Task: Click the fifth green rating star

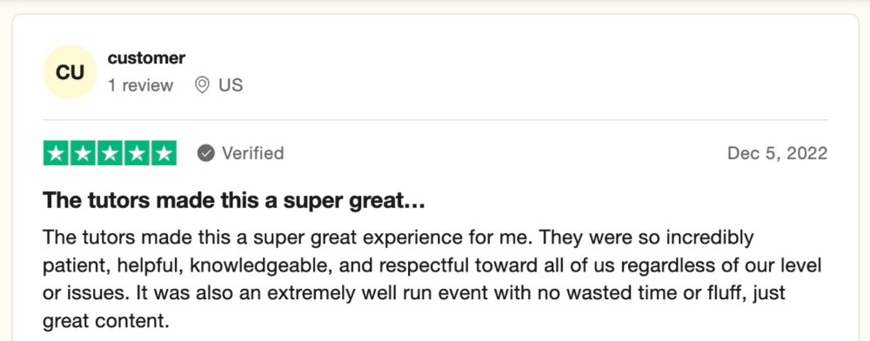Action: [x=164, y=153]
